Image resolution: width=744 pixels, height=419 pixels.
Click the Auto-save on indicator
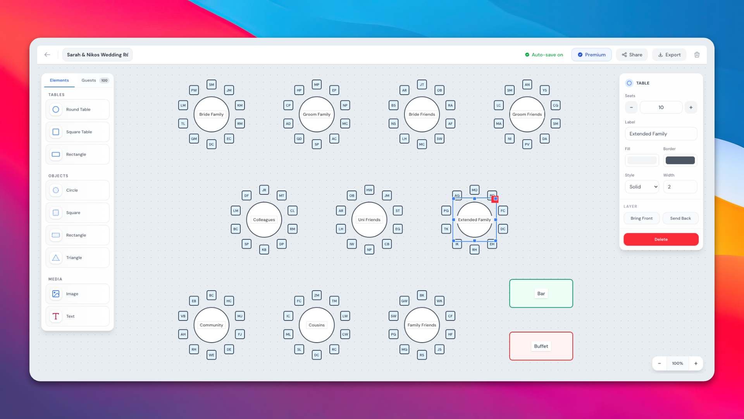coord(544,55)
